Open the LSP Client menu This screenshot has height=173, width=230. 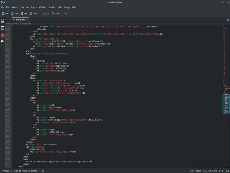(x=43, y=7)
